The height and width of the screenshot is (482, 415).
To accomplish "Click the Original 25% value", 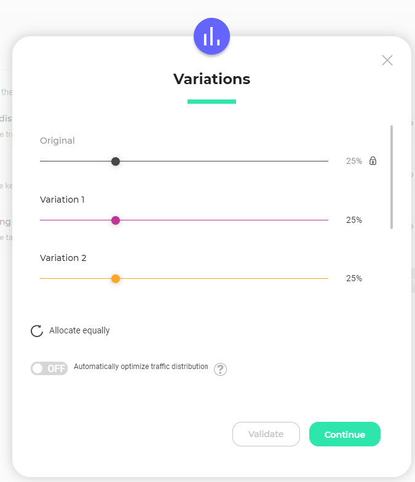I will pos(354,161).
